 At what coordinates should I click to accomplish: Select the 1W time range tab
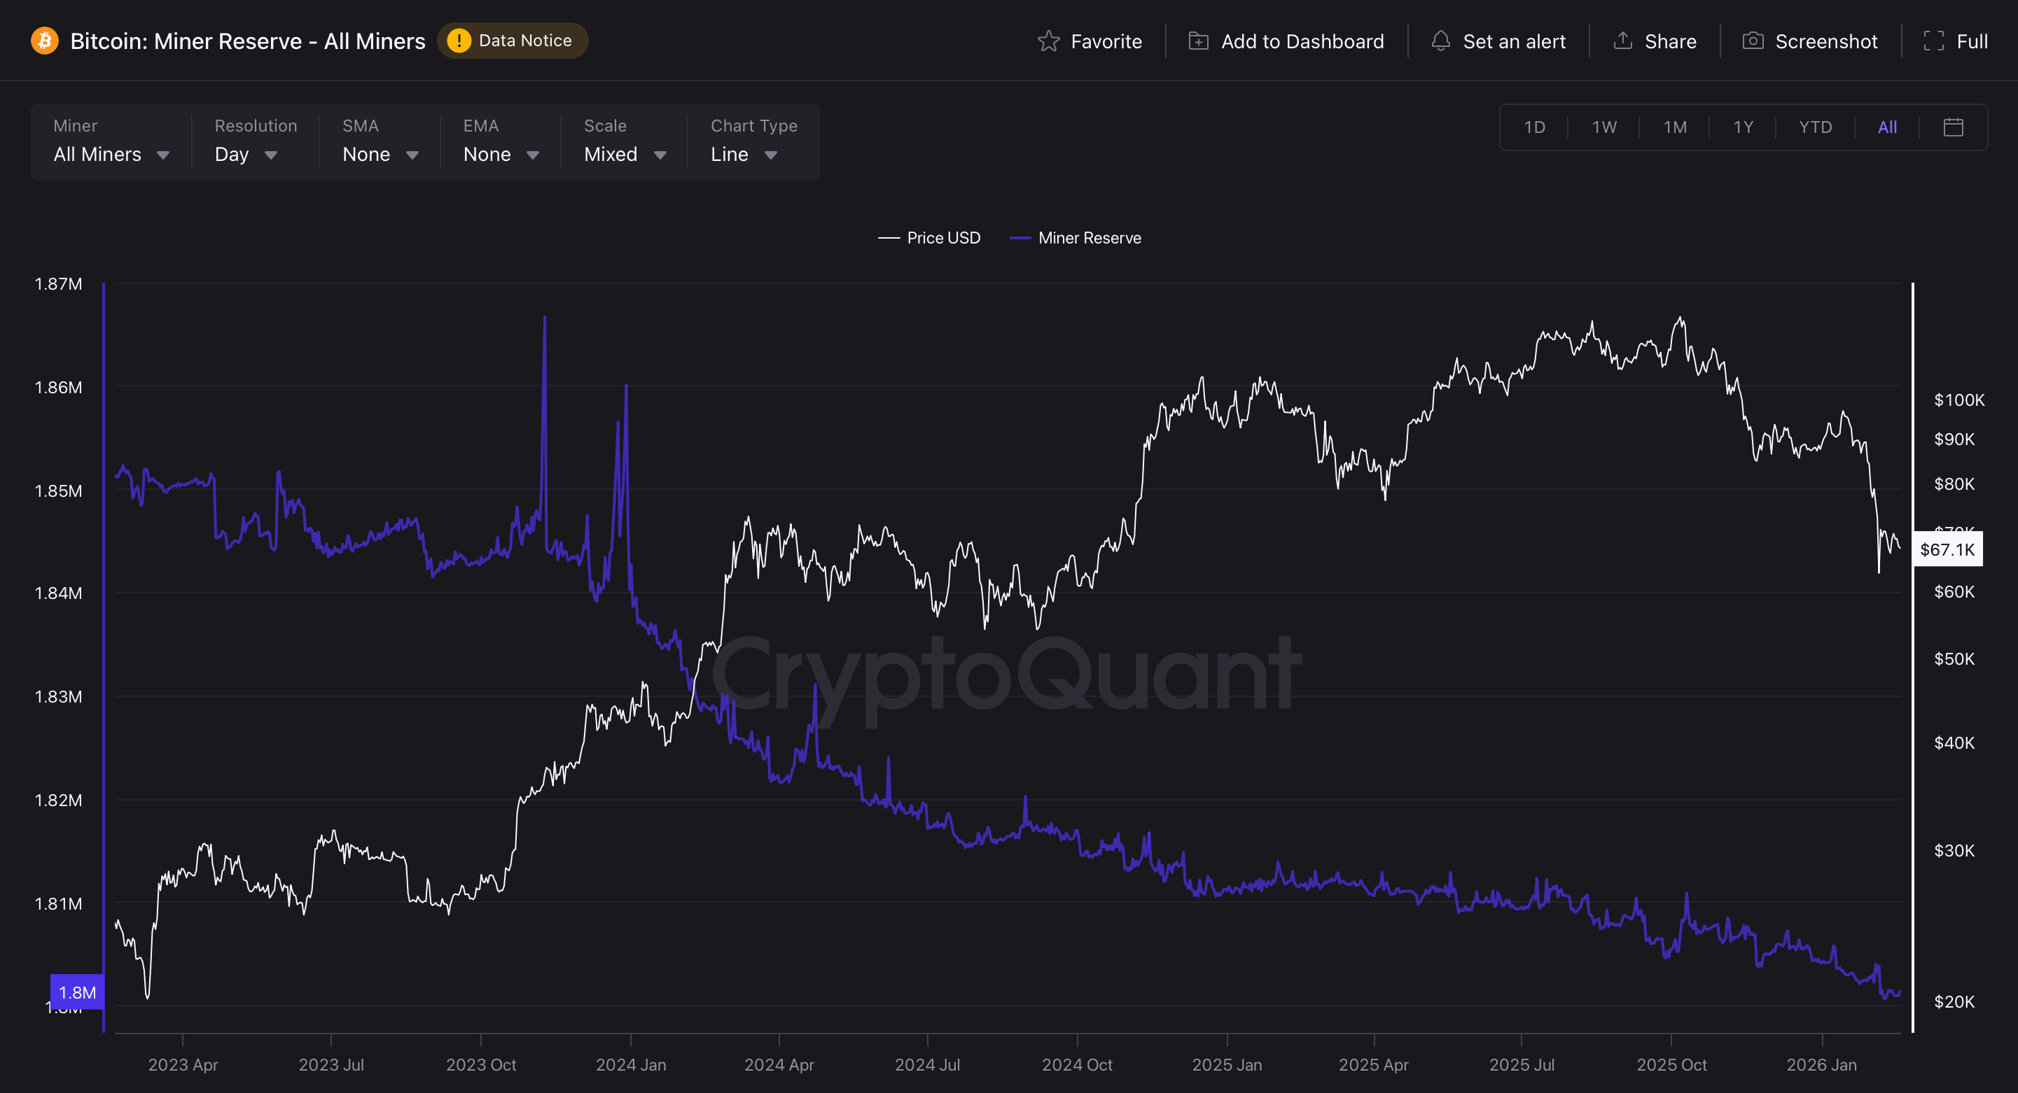click(1603, 127)
